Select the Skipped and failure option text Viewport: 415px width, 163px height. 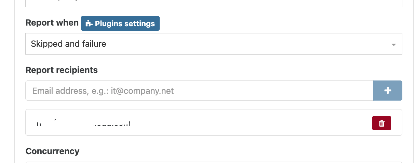click(x=68, y=44)
